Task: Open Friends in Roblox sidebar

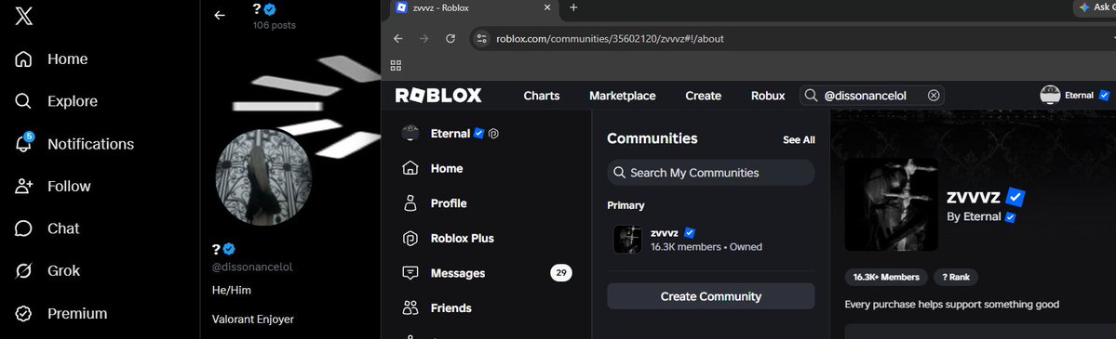Action: pos(437,307)
